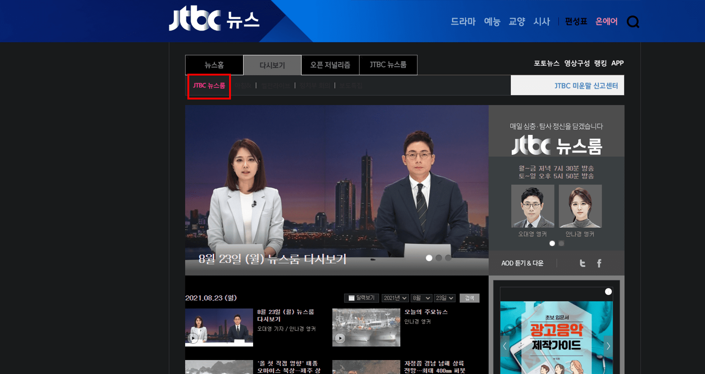Show previous ad with left arrow
This screenshot has width=705, height=374.
coord(505,346)
